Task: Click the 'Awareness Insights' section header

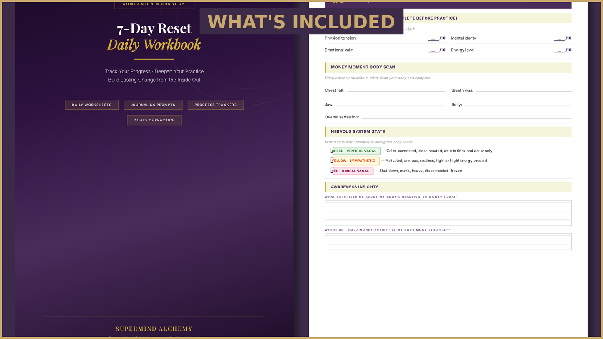Action: click(x=448, y=187)
